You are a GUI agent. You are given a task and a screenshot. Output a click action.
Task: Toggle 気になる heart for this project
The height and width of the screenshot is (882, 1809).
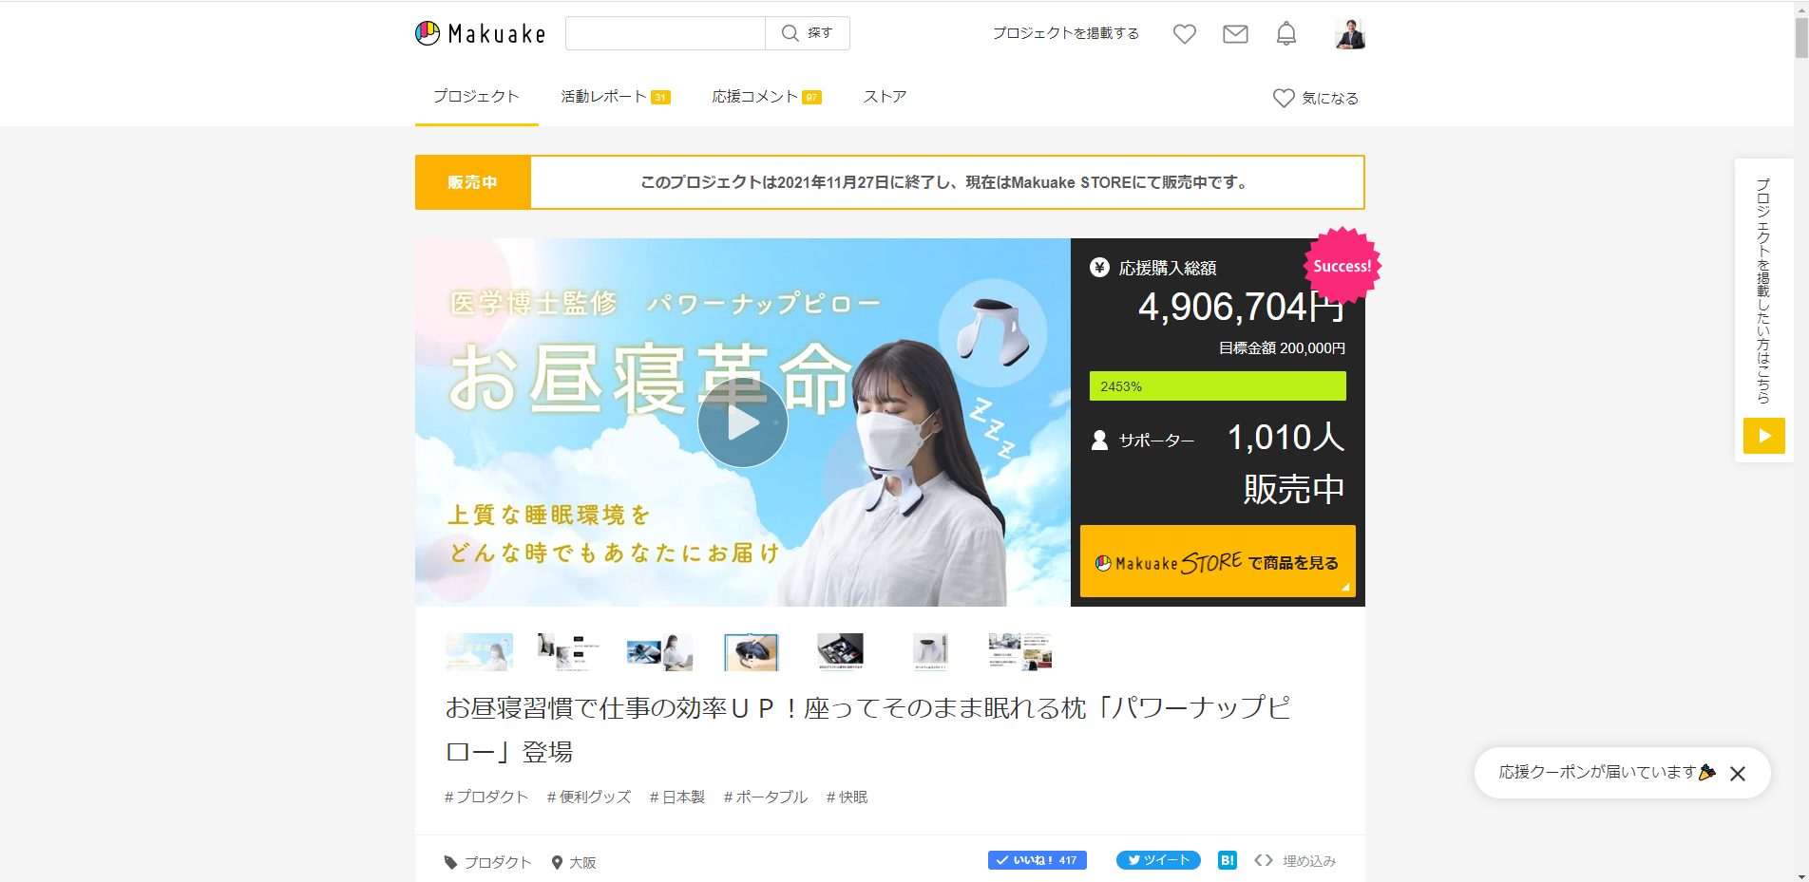click(1316, 98)
